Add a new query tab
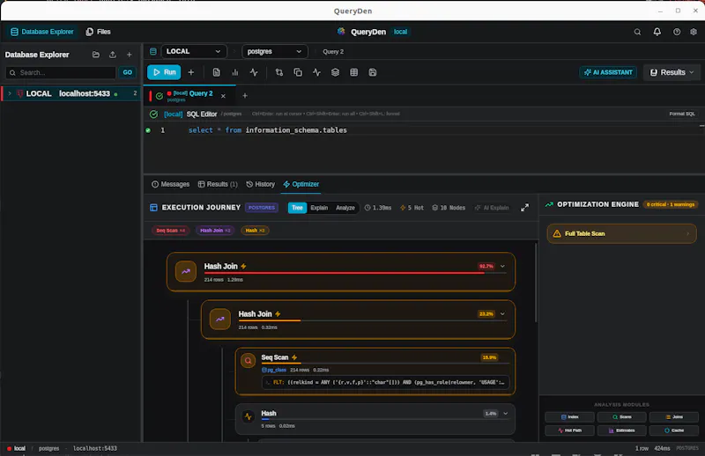705x456 pixels. point(245,96)
